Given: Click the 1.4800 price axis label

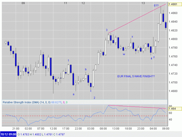Looking at the screenshot, I should click(x=173, y=39).
